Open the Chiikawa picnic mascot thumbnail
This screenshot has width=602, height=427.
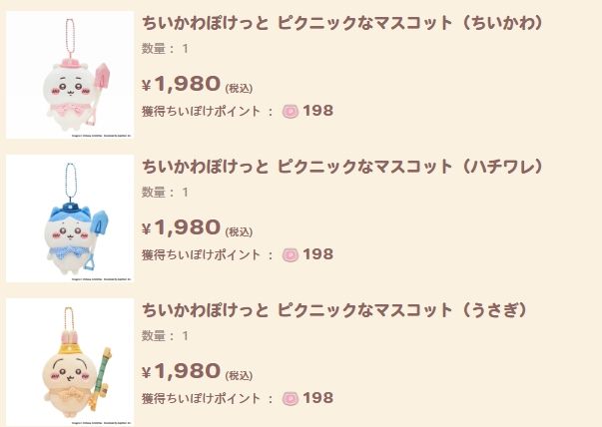coord(70,75)
